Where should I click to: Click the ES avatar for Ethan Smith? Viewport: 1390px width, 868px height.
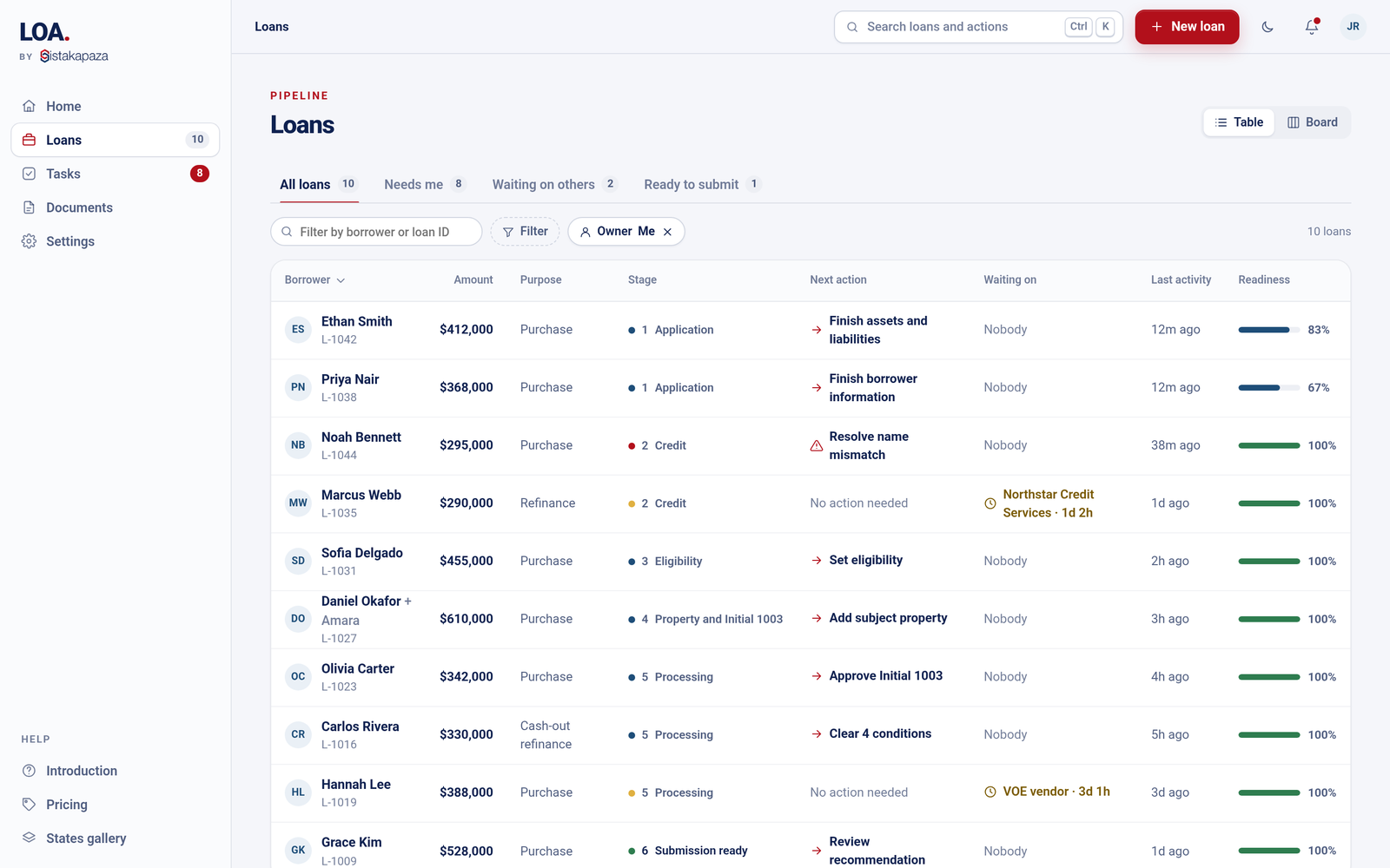tap(298, 330)
